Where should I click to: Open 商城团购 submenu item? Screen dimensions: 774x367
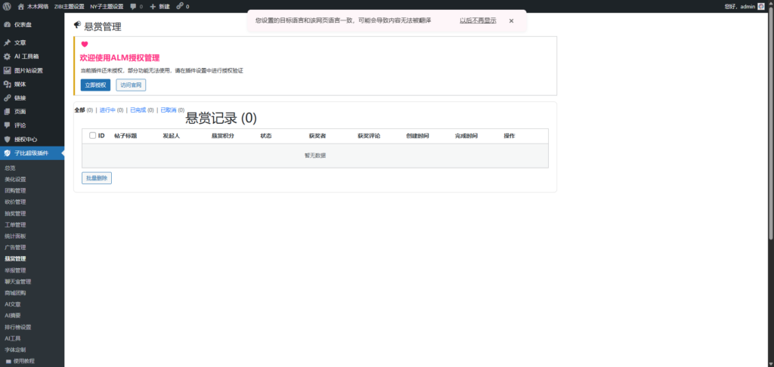click(x=15, y=292)
